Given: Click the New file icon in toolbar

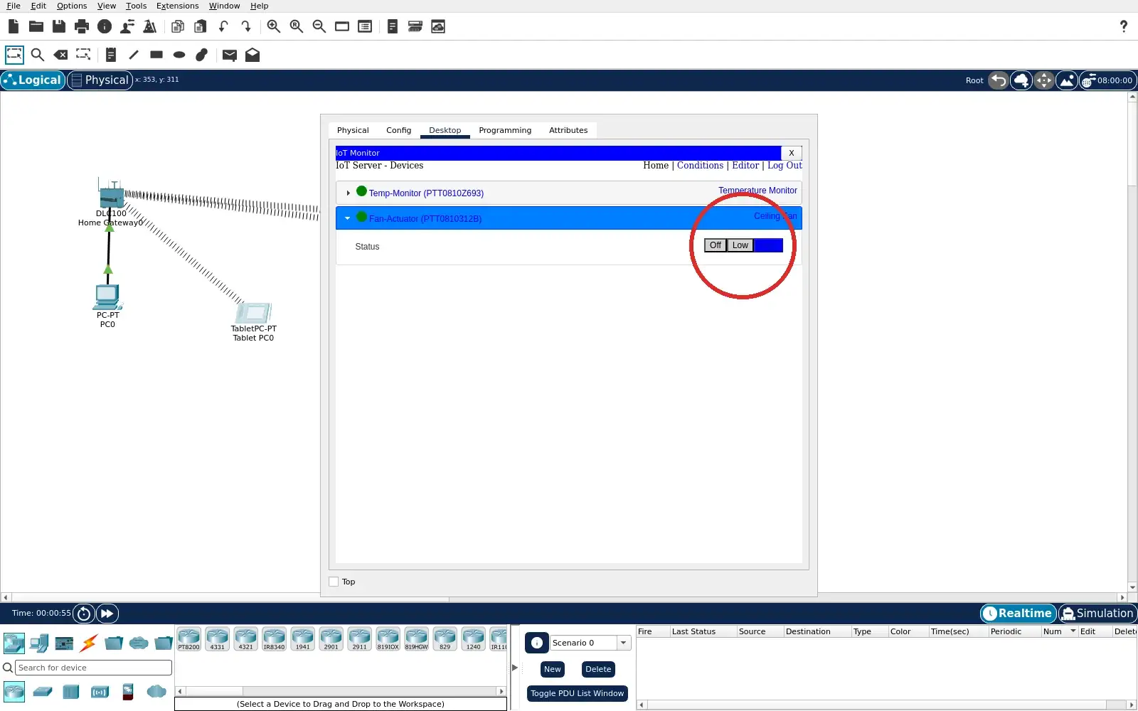Looking at the screenshot, I should [x=14, y=26].
